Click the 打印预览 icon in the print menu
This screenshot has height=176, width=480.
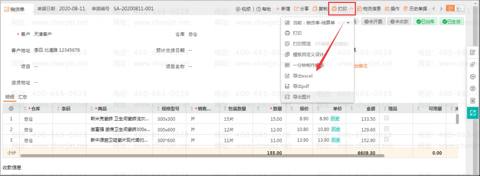pyautogui.click(x=287, y=44)
